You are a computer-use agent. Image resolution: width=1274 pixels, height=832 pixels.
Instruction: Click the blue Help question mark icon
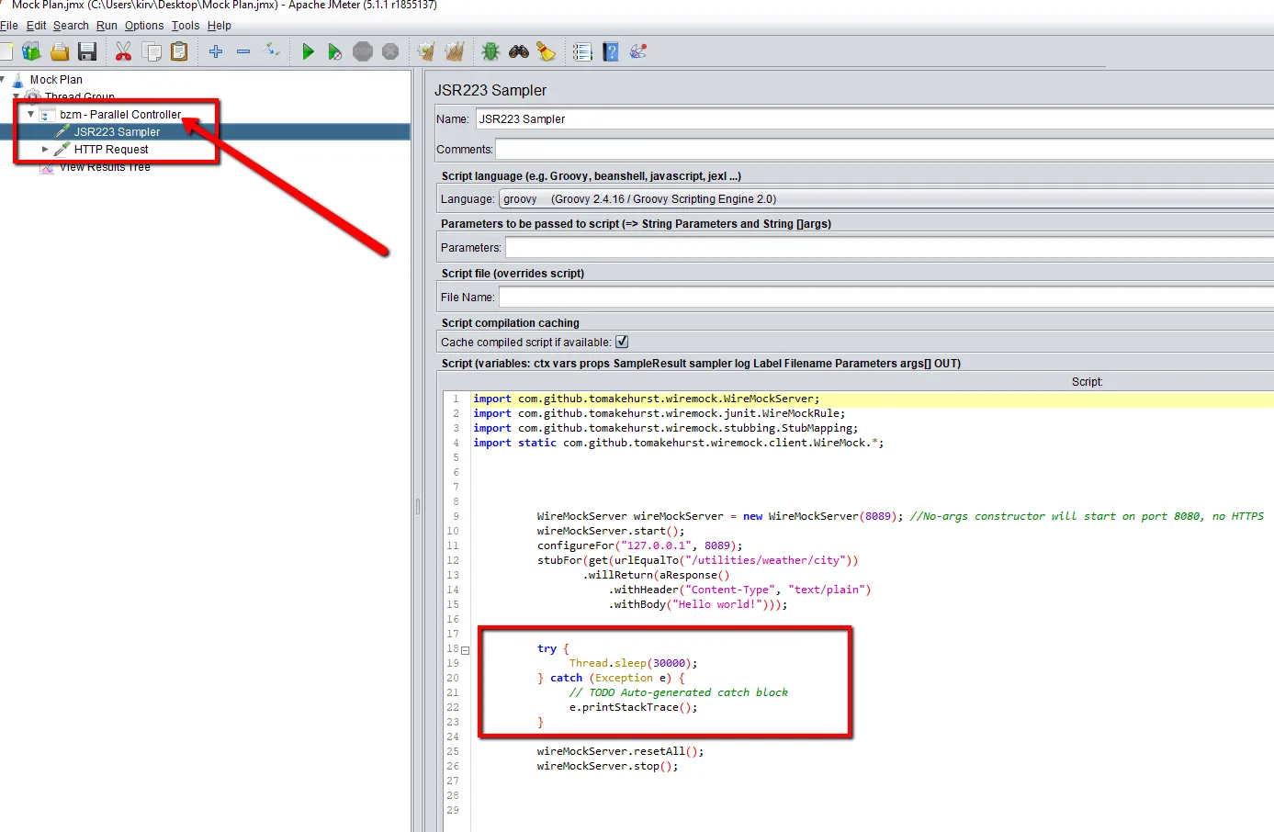pos(611,51)
